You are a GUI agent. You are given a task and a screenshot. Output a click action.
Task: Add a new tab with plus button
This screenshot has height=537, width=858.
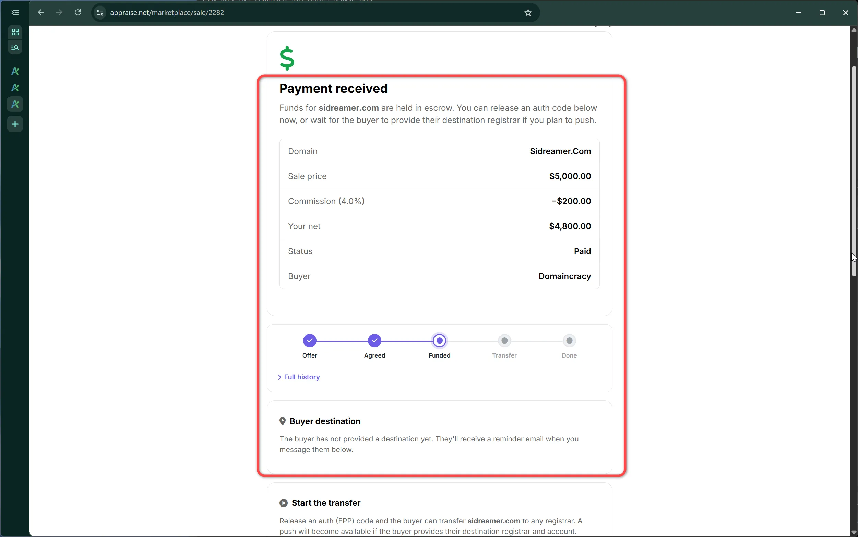pos(15,124)
